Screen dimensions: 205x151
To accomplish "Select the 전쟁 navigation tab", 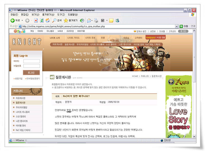I will pyautogui.click(x=103, y=38).
